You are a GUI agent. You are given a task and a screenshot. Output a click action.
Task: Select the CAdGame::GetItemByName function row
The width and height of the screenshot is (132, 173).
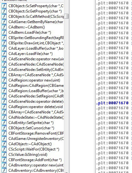click(36, 22)
